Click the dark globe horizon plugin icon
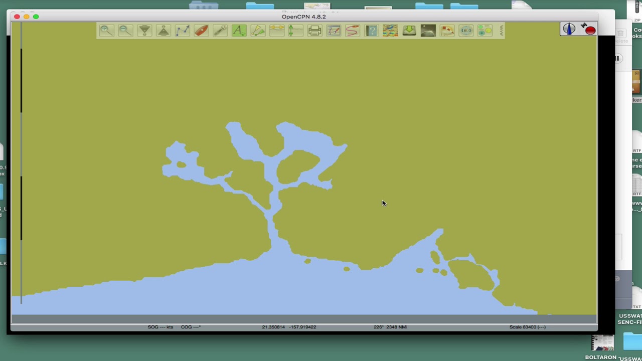The height and width of the screenshot is (361, 642). pos(428,31)
